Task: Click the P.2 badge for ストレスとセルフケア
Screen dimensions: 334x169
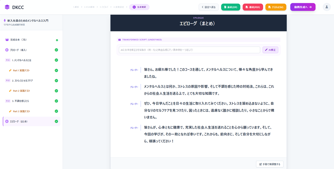Action: pos(8,80)
